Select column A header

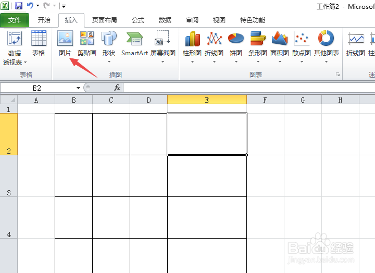pyautogui.click(x=36, y=100)
